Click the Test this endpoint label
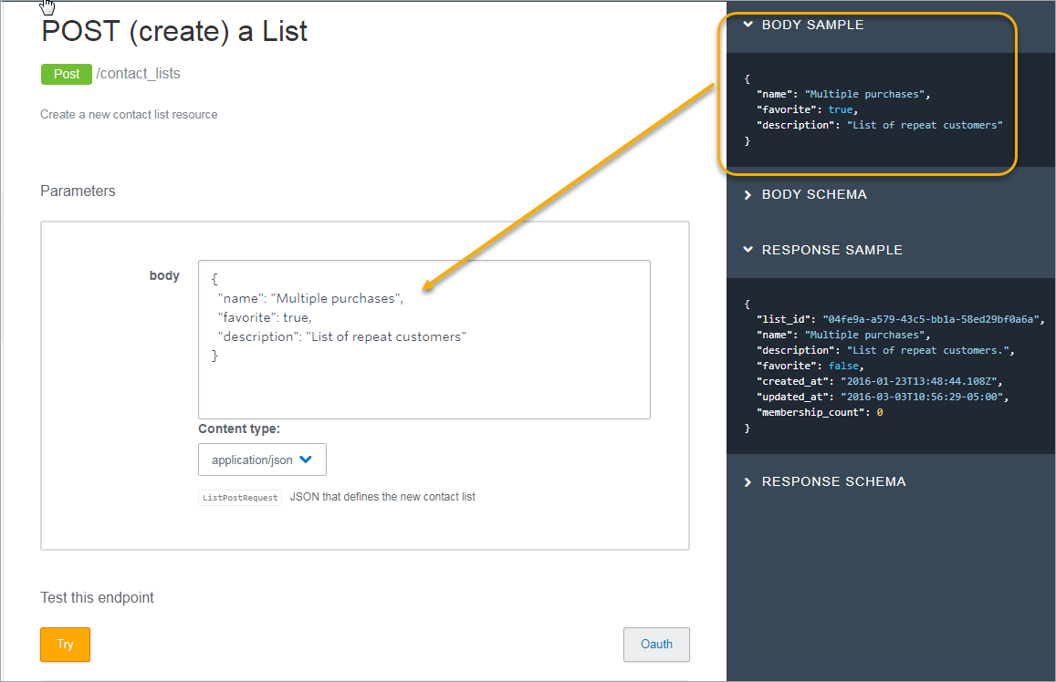This screenshot has height=682, width=1056. tap(97, 597)
